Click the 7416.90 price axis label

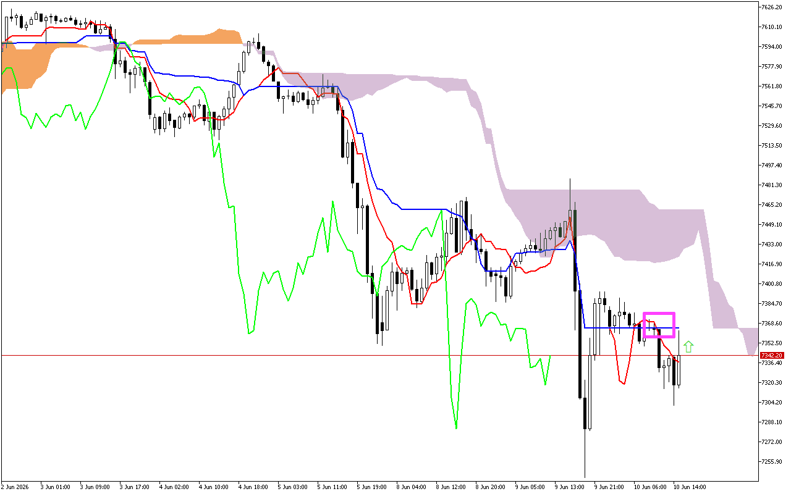click(x=772, y=264)
